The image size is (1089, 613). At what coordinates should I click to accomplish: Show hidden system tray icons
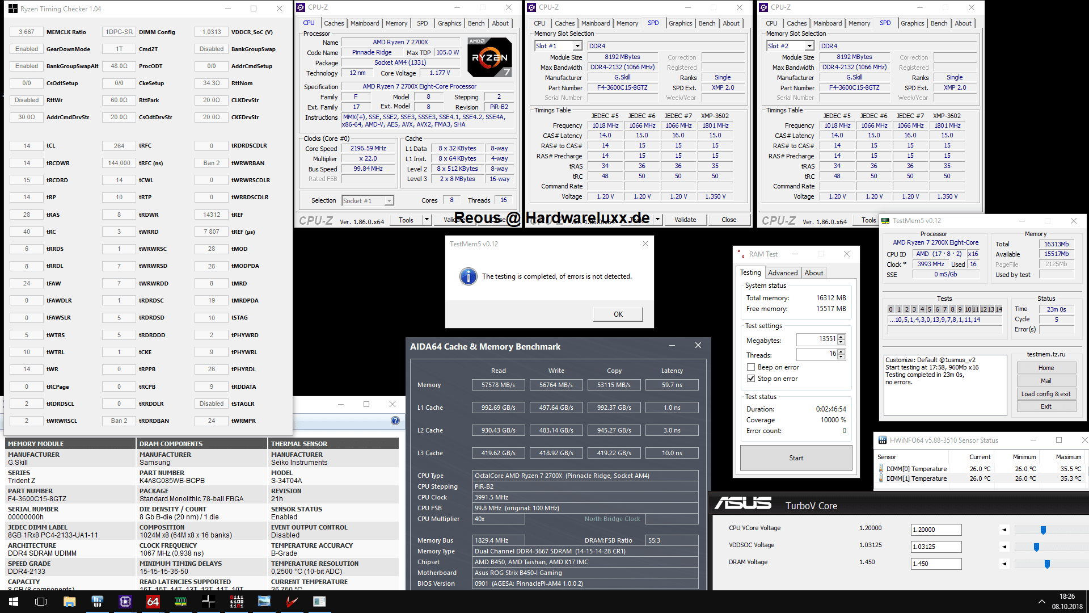tap(1041, 602)
